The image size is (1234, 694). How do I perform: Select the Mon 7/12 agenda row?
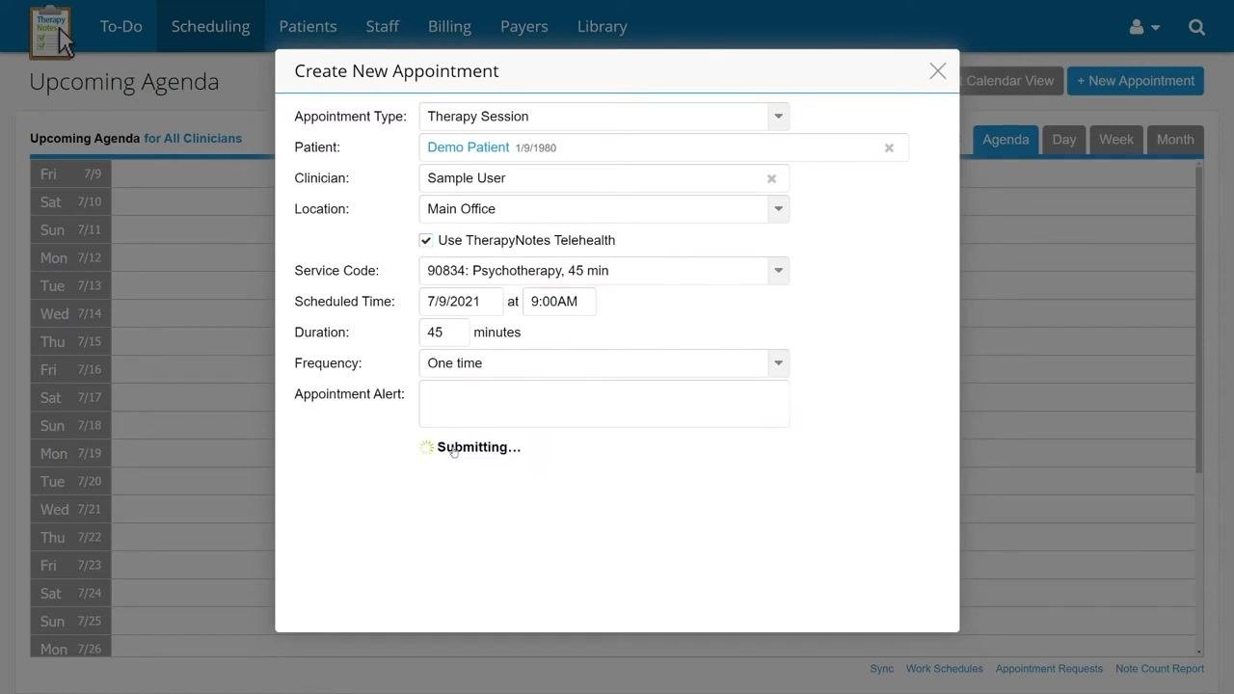tap(613, 257)
